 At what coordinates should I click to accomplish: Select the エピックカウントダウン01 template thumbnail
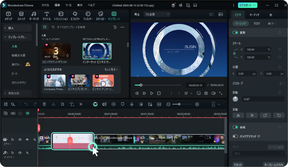click(56, 51)
